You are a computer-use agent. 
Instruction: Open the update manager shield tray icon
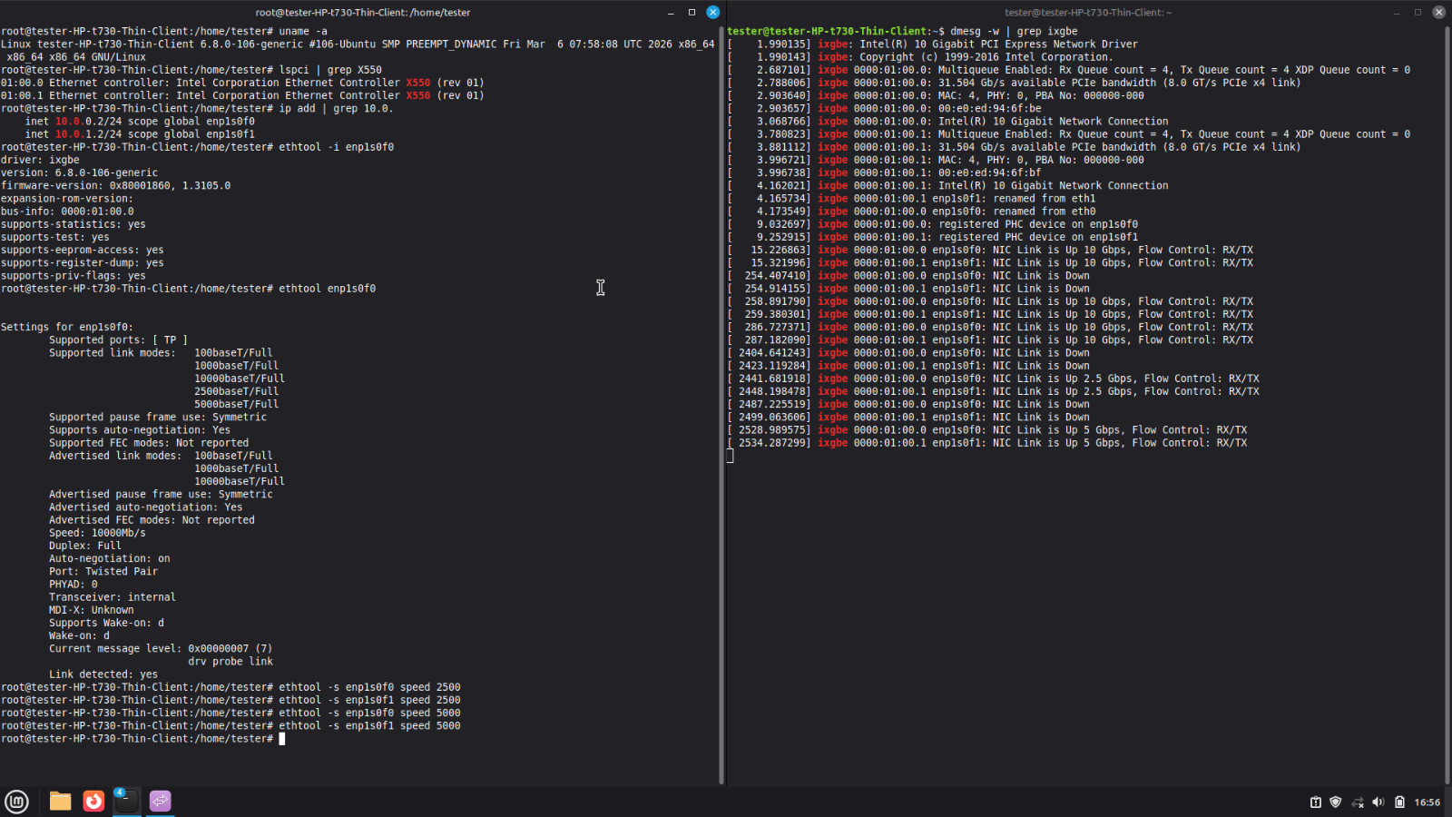pos(1335,802)
